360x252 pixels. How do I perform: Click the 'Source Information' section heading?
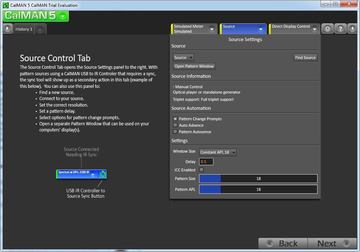[191, 76]
